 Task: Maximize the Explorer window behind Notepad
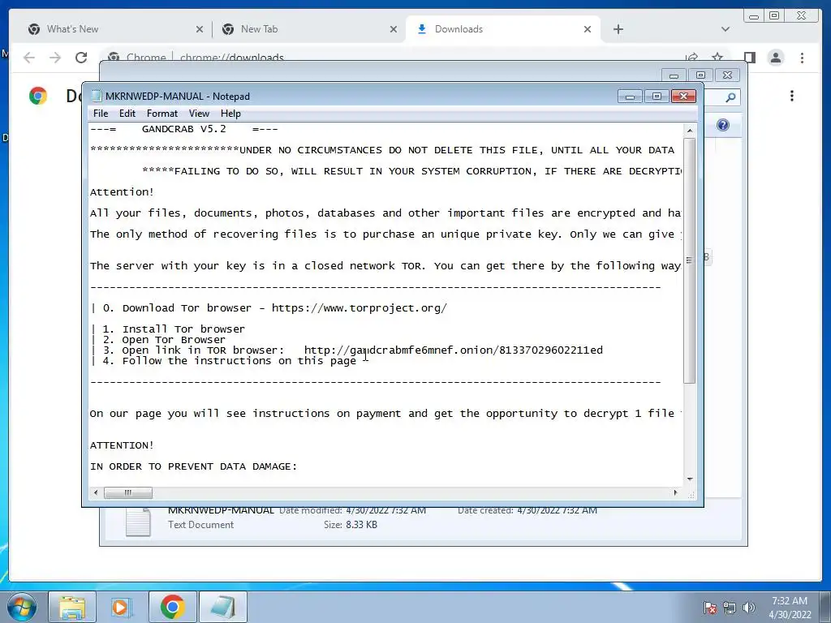[700, 75]
